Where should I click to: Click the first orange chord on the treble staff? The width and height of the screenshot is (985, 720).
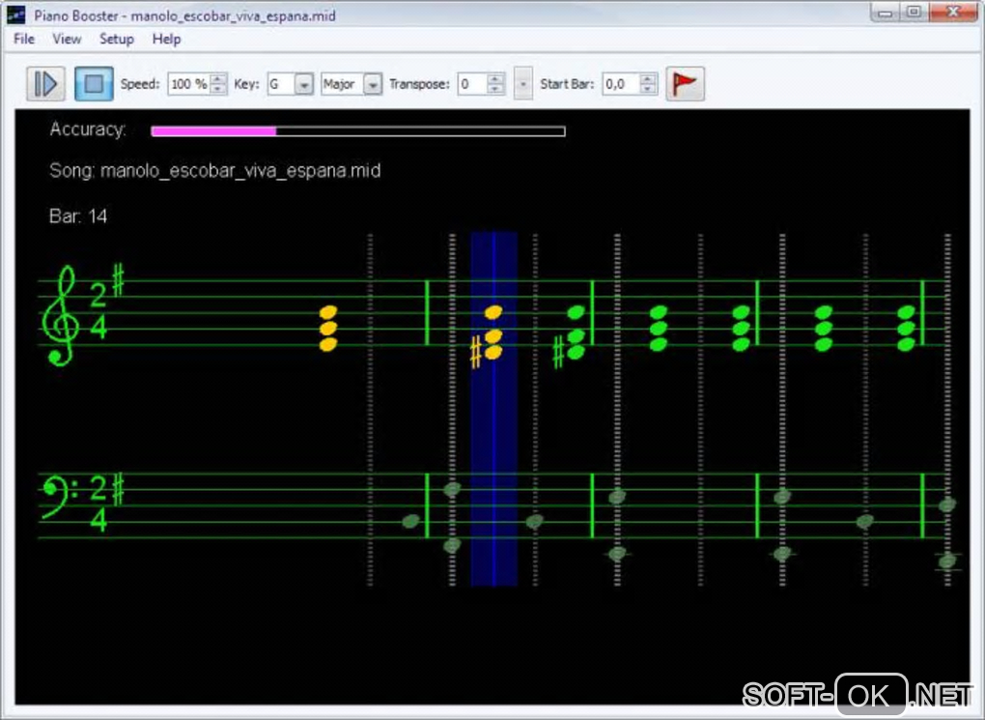pyautogui.click(x=328, y=329)
